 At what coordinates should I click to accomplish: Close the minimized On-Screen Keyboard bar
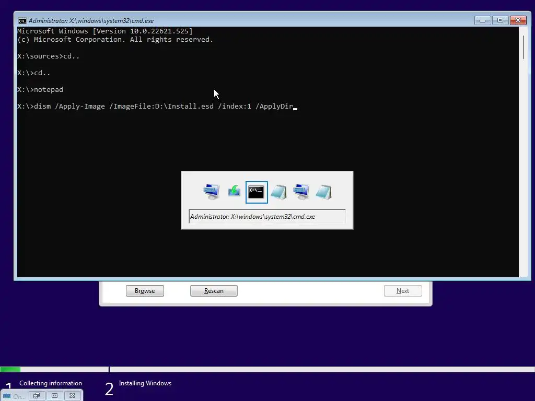(72, 396)
